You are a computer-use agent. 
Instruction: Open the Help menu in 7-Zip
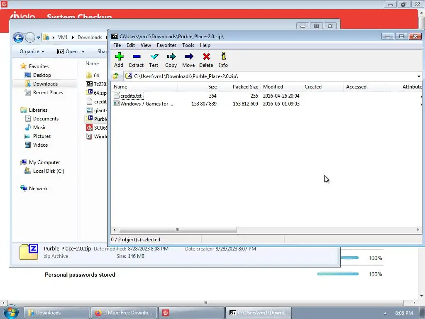[205, 45]
